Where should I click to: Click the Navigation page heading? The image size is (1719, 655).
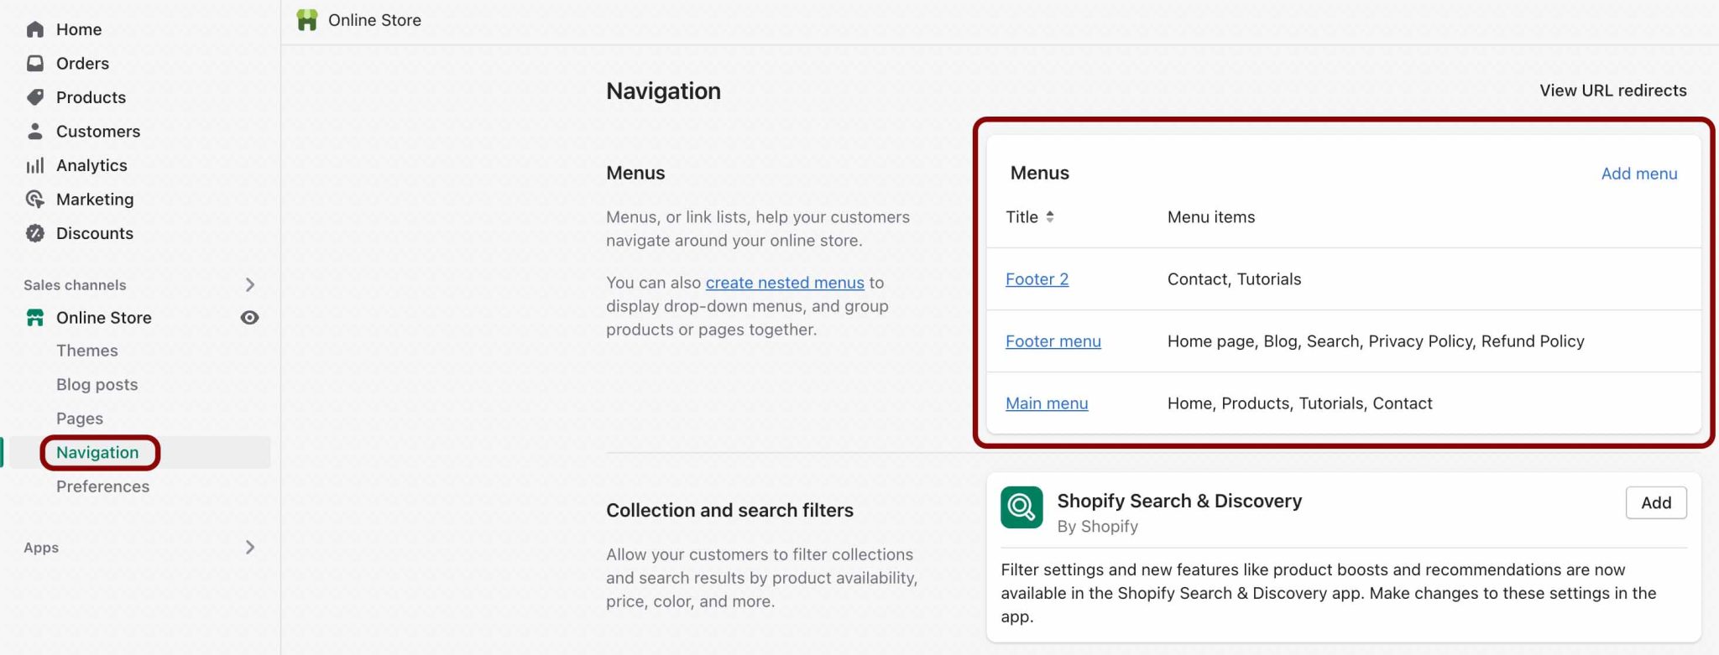click(663, 91)
